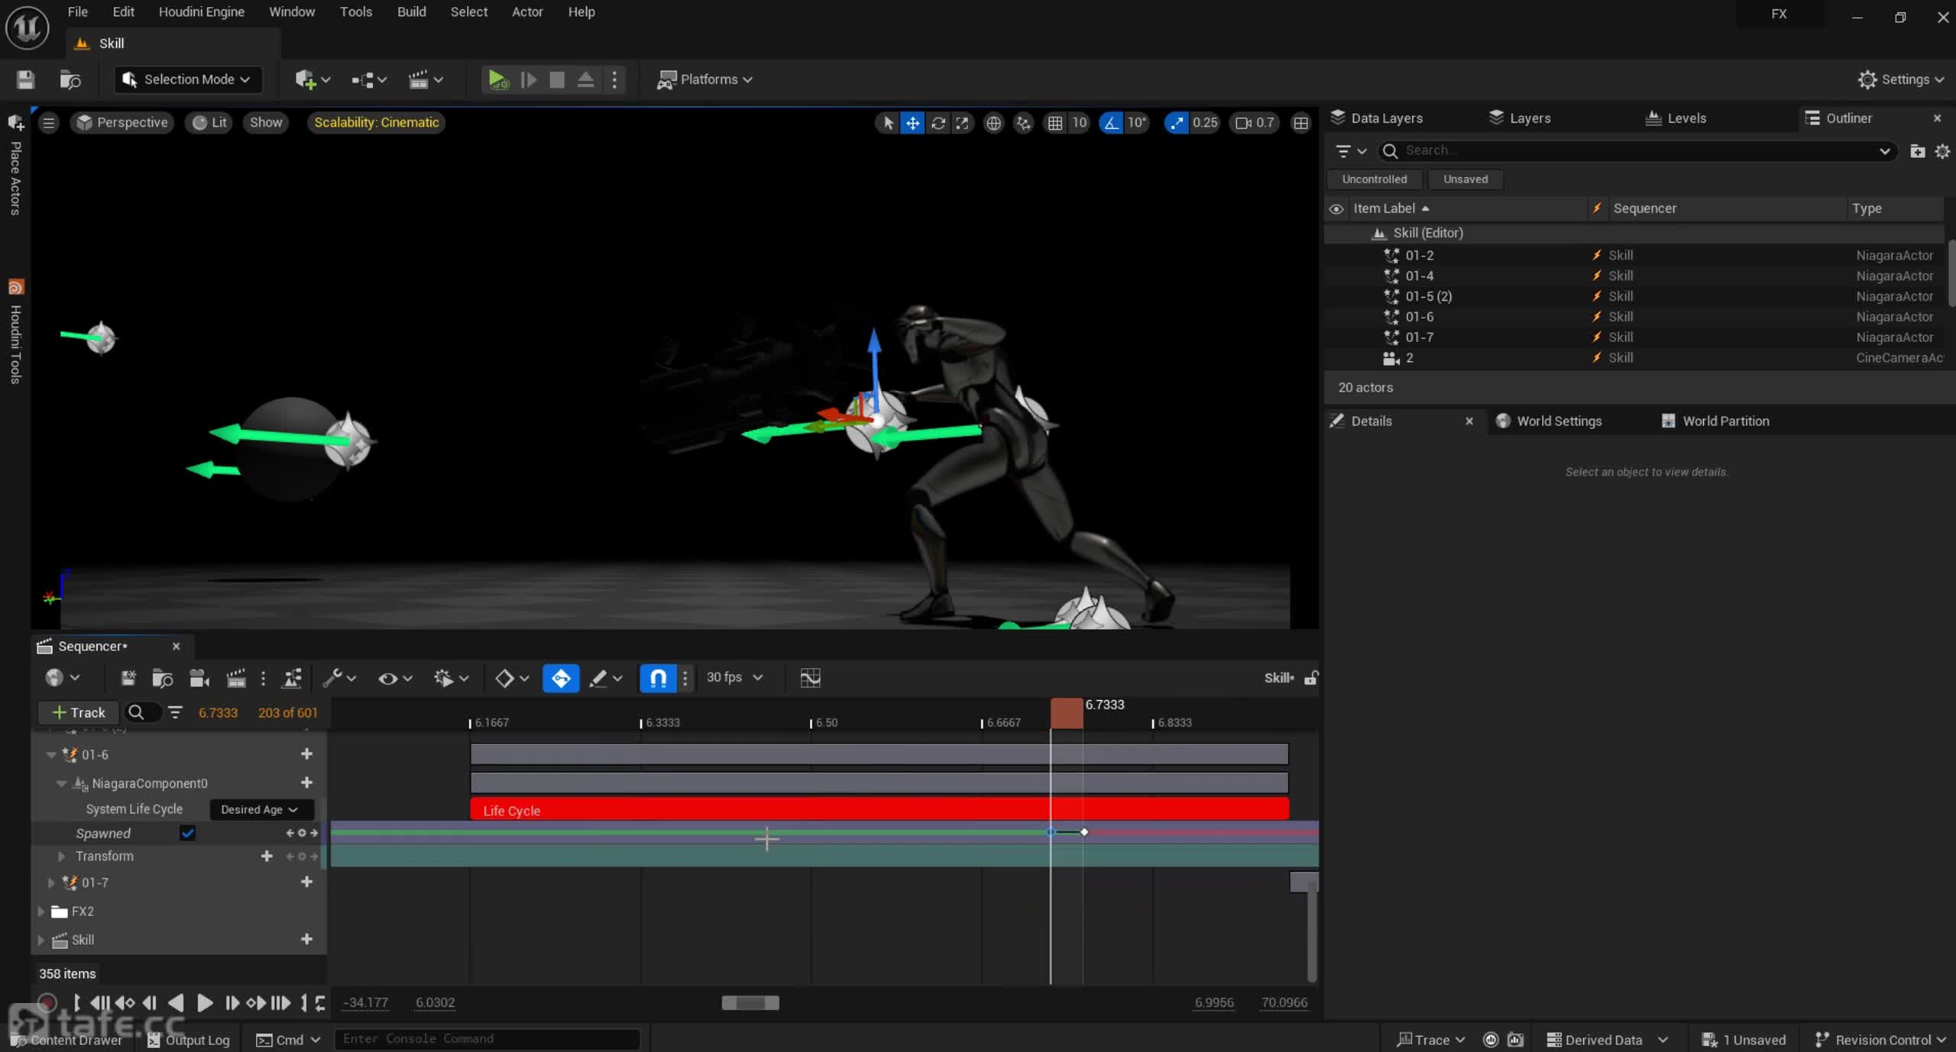Open the Selection Mode dropdown
Viewport: 1956px width, 1052px height.
tap(187, 79)
